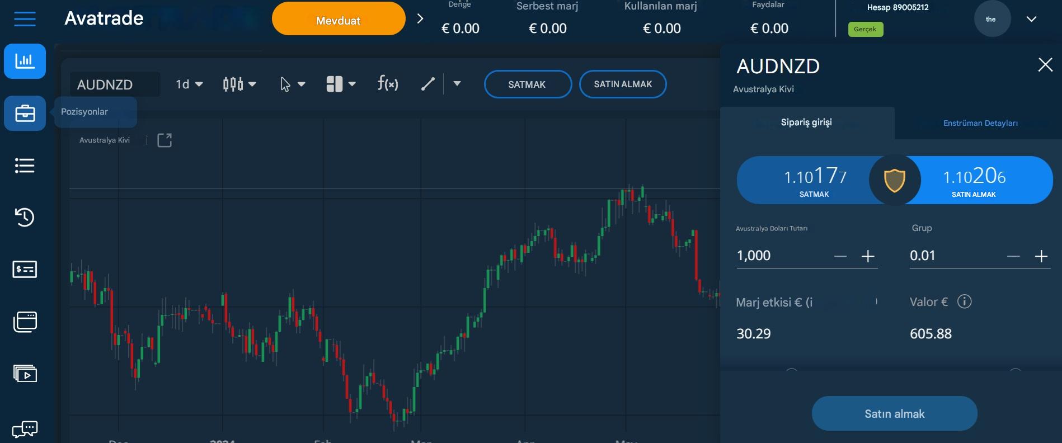Select the charts icon in the sidebar

(x=25, y=62)
